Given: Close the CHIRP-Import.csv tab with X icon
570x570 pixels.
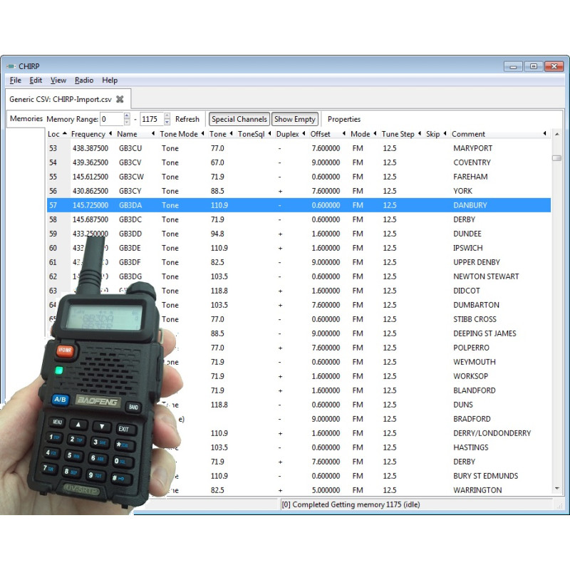Looking at the screenshot, I should 120,99.
